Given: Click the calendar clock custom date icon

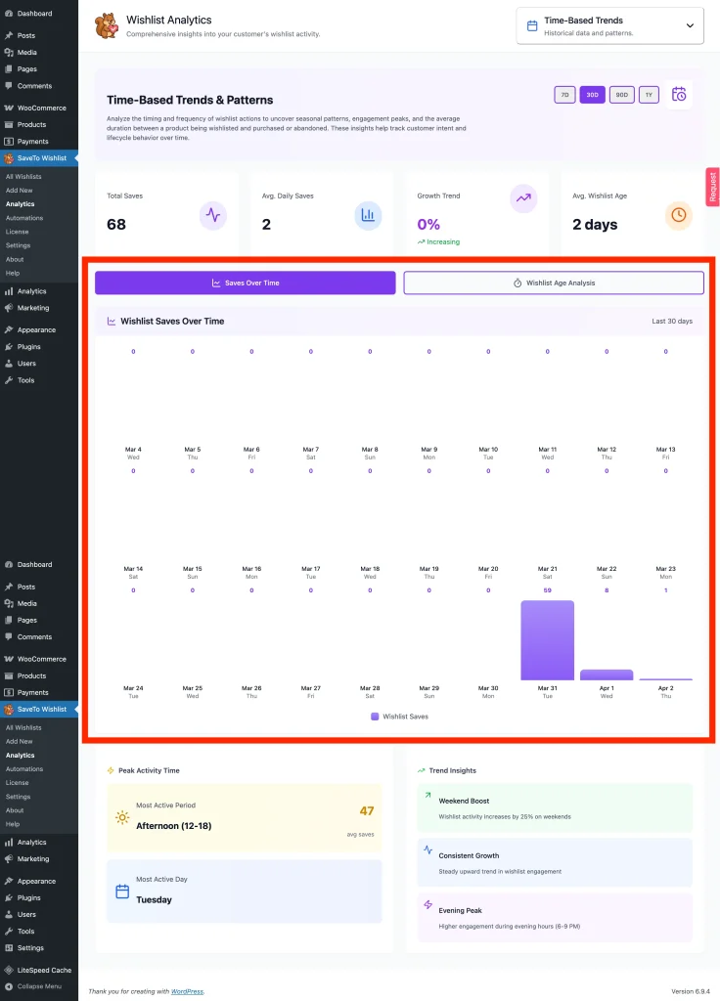Looking at the screenshot, I should 680,95.
